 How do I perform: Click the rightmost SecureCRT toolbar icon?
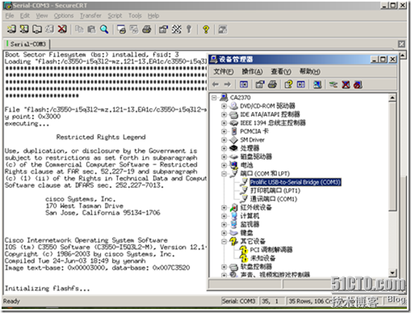tap(223, 29)
